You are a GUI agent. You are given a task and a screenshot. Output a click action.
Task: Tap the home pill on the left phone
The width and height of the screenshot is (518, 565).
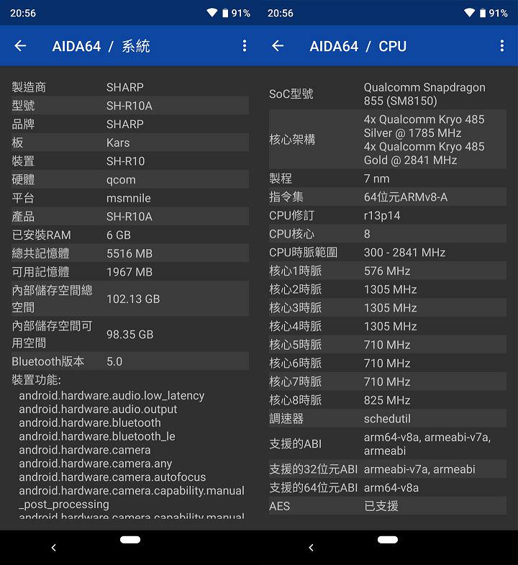tap(130, 539)
